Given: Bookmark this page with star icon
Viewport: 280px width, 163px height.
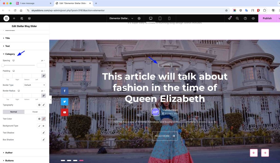Looking at the screenshot, I should [x=226, y=10].
